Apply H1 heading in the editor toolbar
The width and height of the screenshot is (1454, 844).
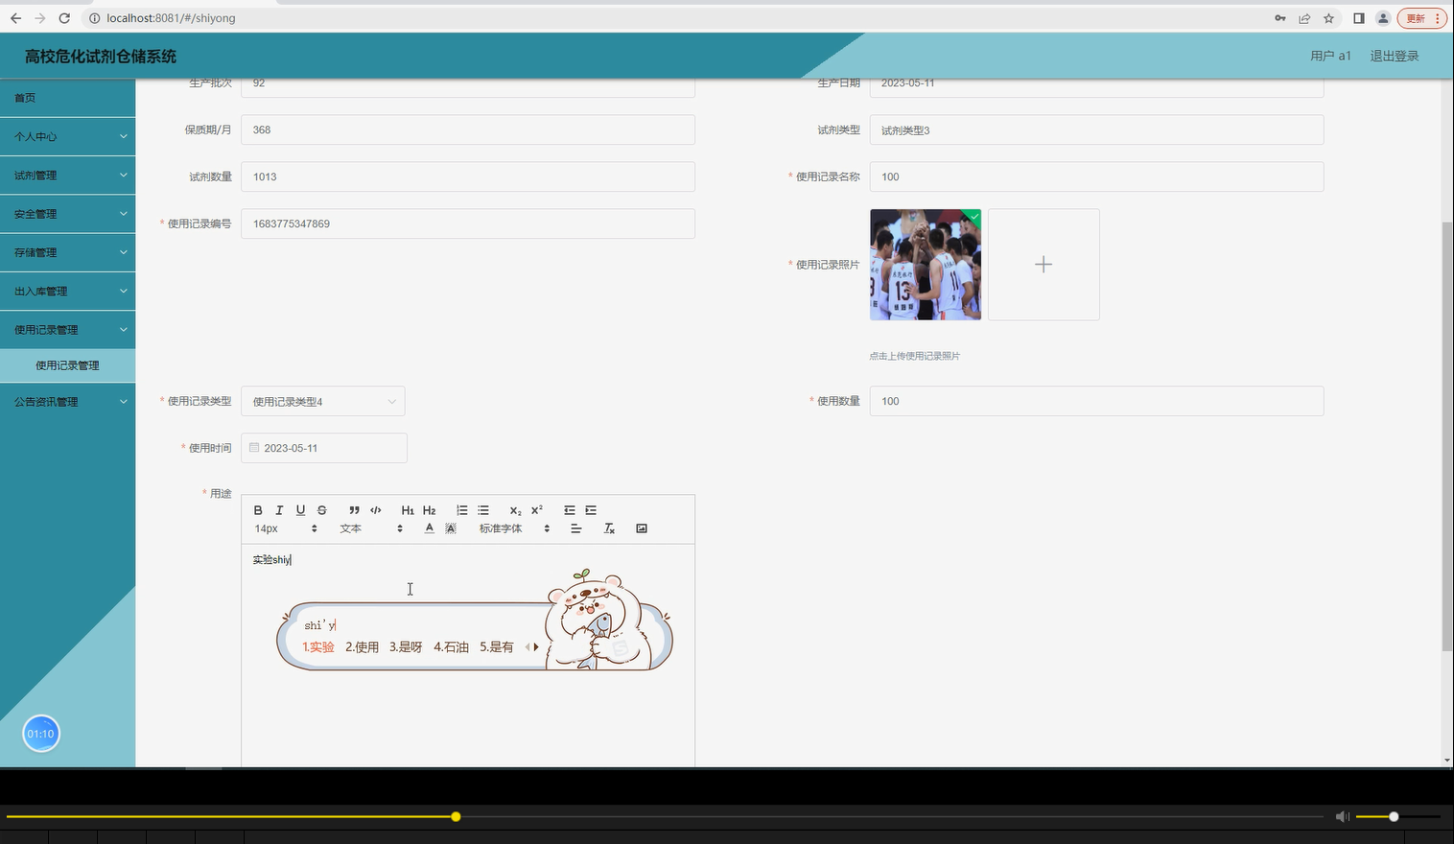[407, 509]
